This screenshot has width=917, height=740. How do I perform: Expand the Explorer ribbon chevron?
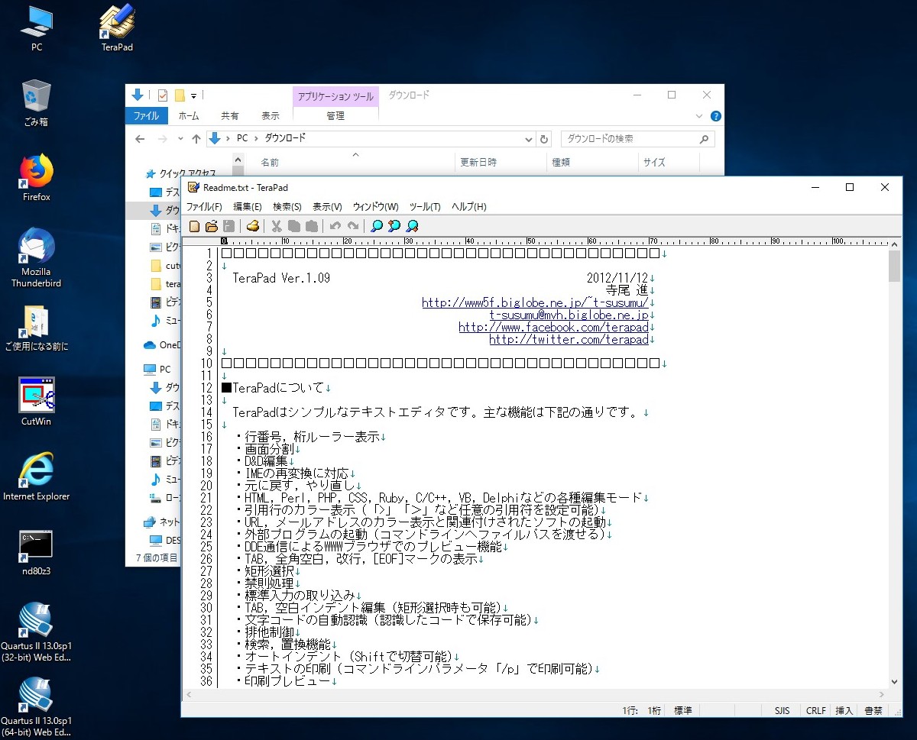(x=699, y=116)
